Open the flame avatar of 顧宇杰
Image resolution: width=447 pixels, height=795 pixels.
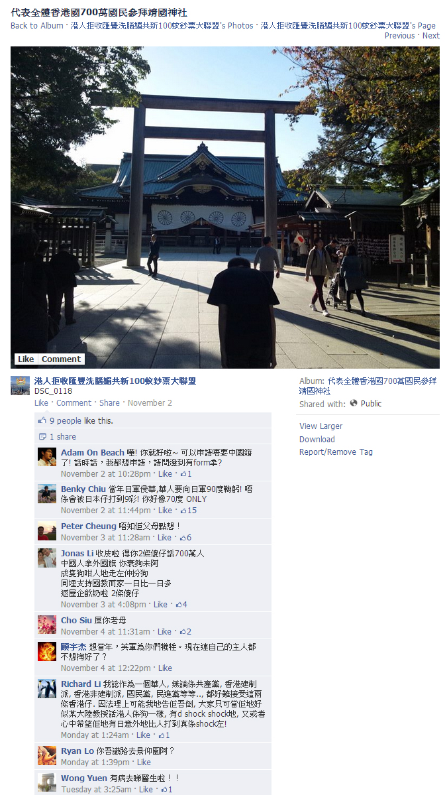tap(46, 652)
